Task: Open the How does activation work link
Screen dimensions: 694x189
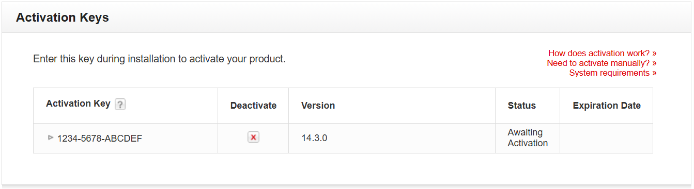Action: (603, 53)
